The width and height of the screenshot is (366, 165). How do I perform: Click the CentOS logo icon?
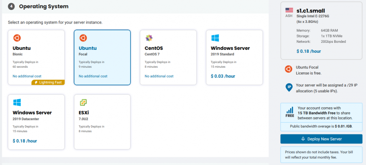(149, 38)
